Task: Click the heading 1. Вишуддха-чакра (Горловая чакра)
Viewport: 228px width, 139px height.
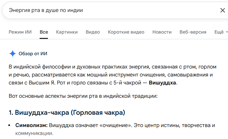Action: [67, 113]
